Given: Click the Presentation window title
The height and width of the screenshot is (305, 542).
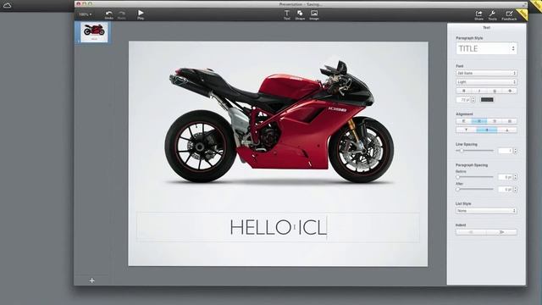Looking at the screenshot, I should (301, 4).
